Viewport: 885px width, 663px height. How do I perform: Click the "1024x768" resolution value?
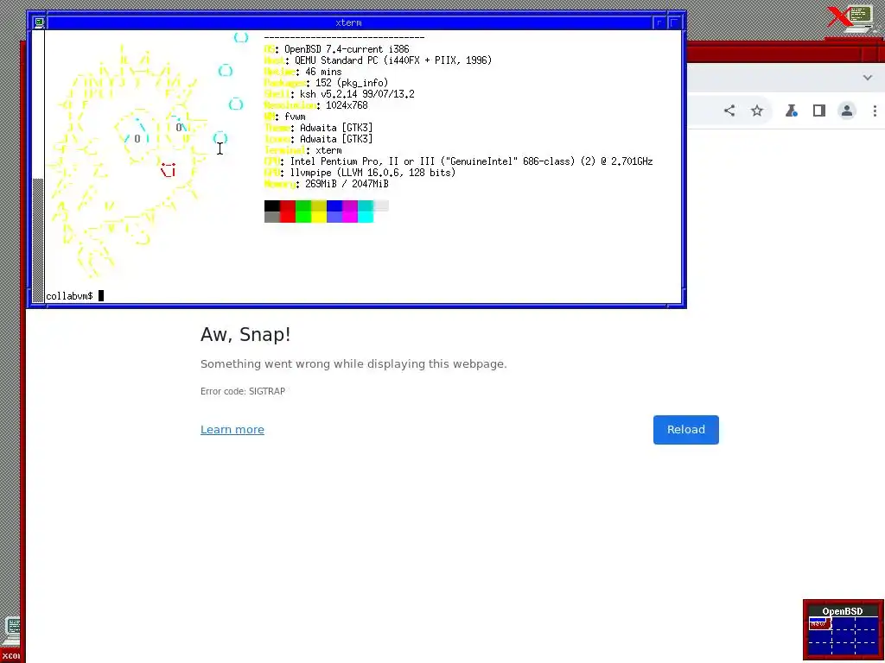click(x=347, y=105)
